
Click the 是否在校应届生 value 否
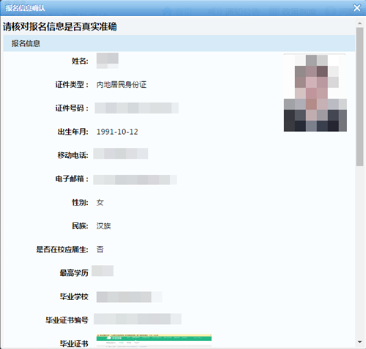tap(100, 249)
